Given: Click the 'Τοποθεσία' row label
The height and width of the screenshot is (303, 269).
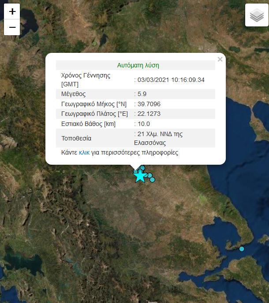Looking at the screenshot, I should [x=76, y=138].
